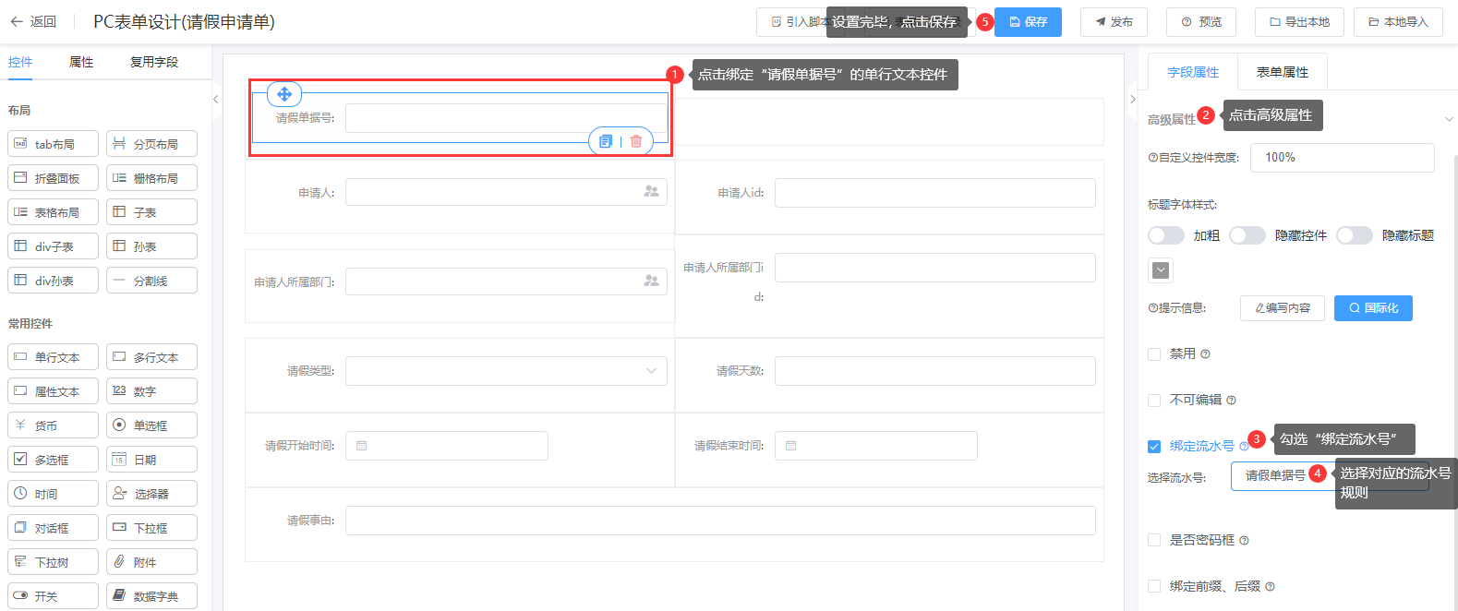Screen dimensions: 1458x611
Task: Select the 多行文本 control
Action: [x=151, y=357]
